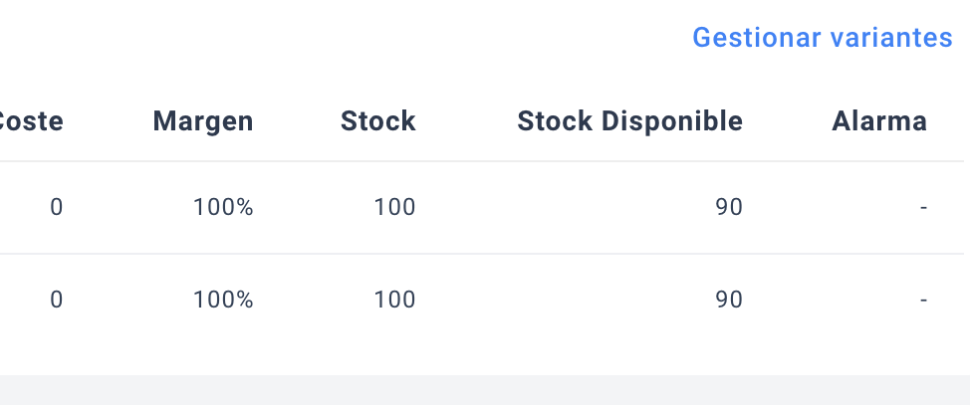Click the second row's Alarma dash
The height and width of the screenshot is (412, 970).
tap(924, 299)
